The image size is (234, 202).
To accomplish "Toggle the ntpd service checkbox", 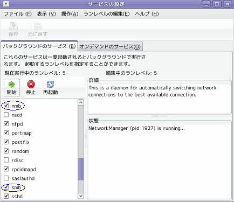I will point(6,124).
